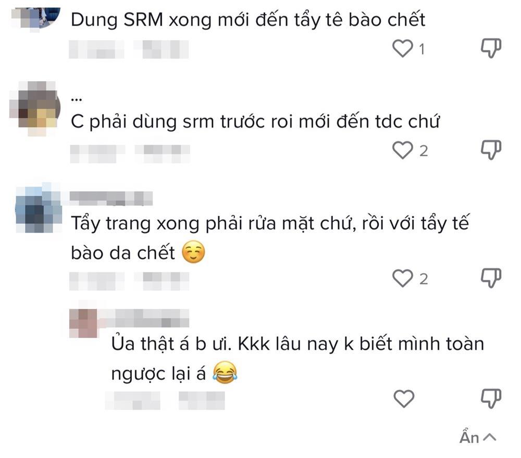Dislike the comment mentioning tdc
The width and height of the screenshot is (521, 458).
coord(490,150)
